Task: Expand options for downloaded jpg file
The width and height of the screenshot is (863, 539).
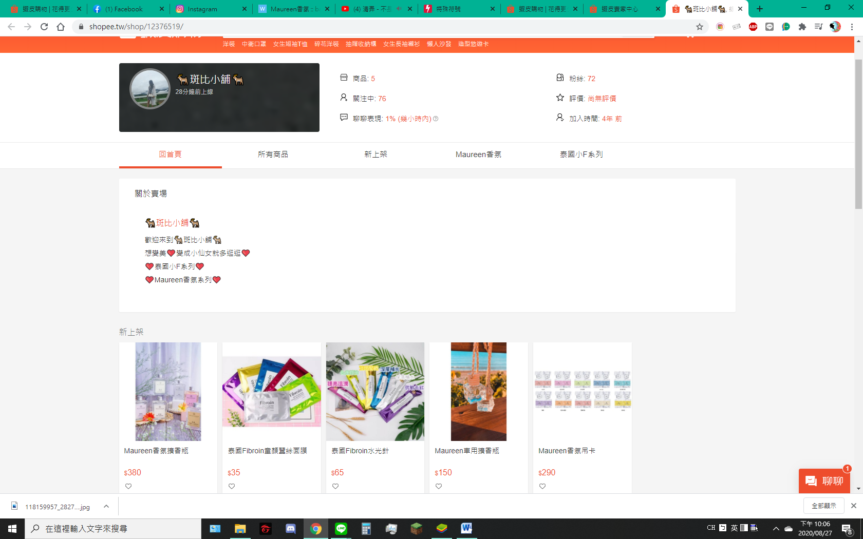Action: click(106, 506)
